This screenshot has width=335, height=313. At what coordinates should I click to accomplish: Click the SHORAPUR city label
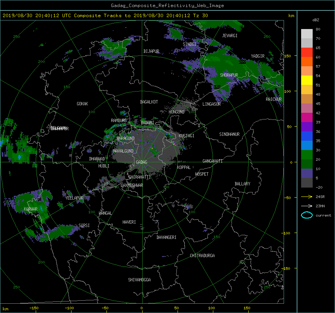(x=229, y=75)
